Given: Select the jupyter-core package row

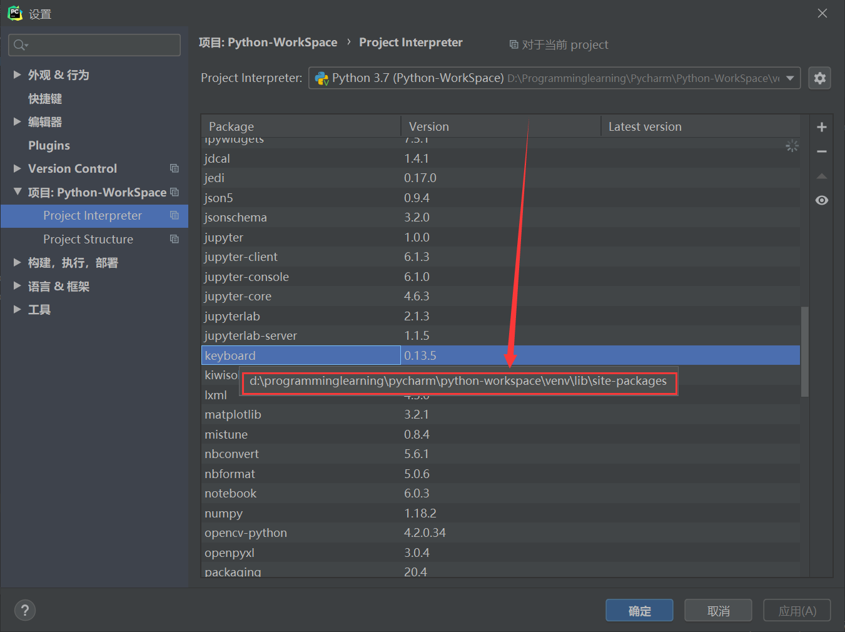Looking at the screenshot, I should (500, 296).
